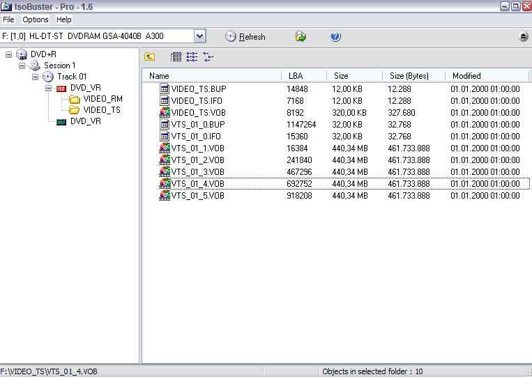Click LBA value 16384
532x377 pixels.
[x=297, y=148]
